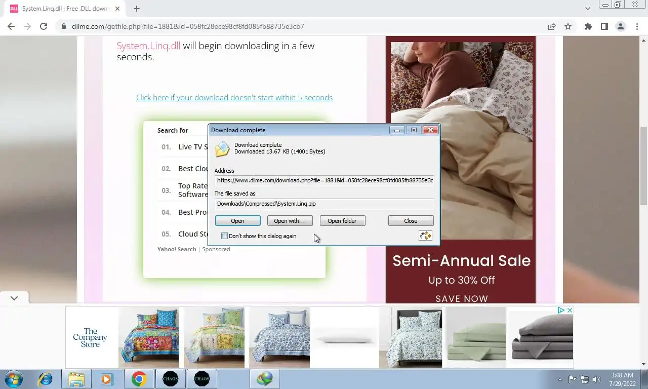Image resolution: width=648 pixels, height=389 pixels.
Task: Open the Chrome profile avatar
Action: click(620, 26)
